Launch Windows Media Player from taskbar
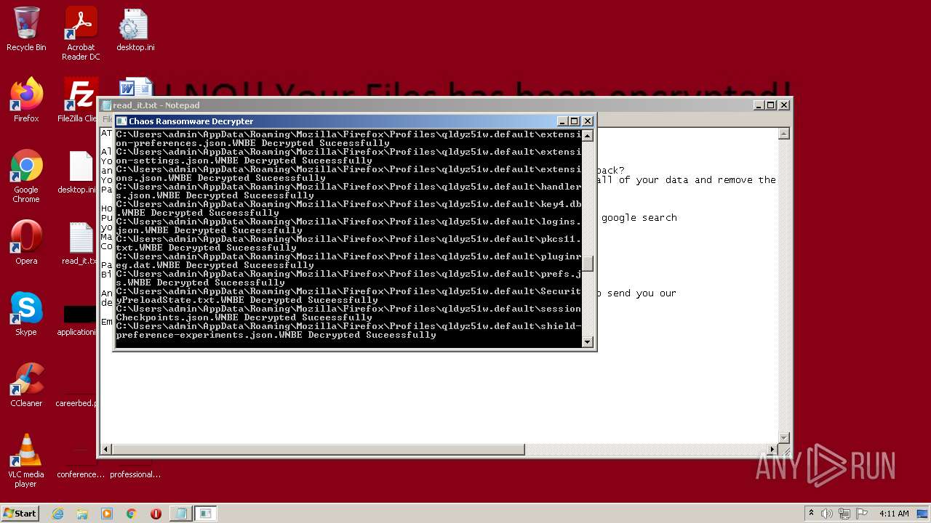The height and width of the screenshot is (523, 931). (x=107, y=514)
